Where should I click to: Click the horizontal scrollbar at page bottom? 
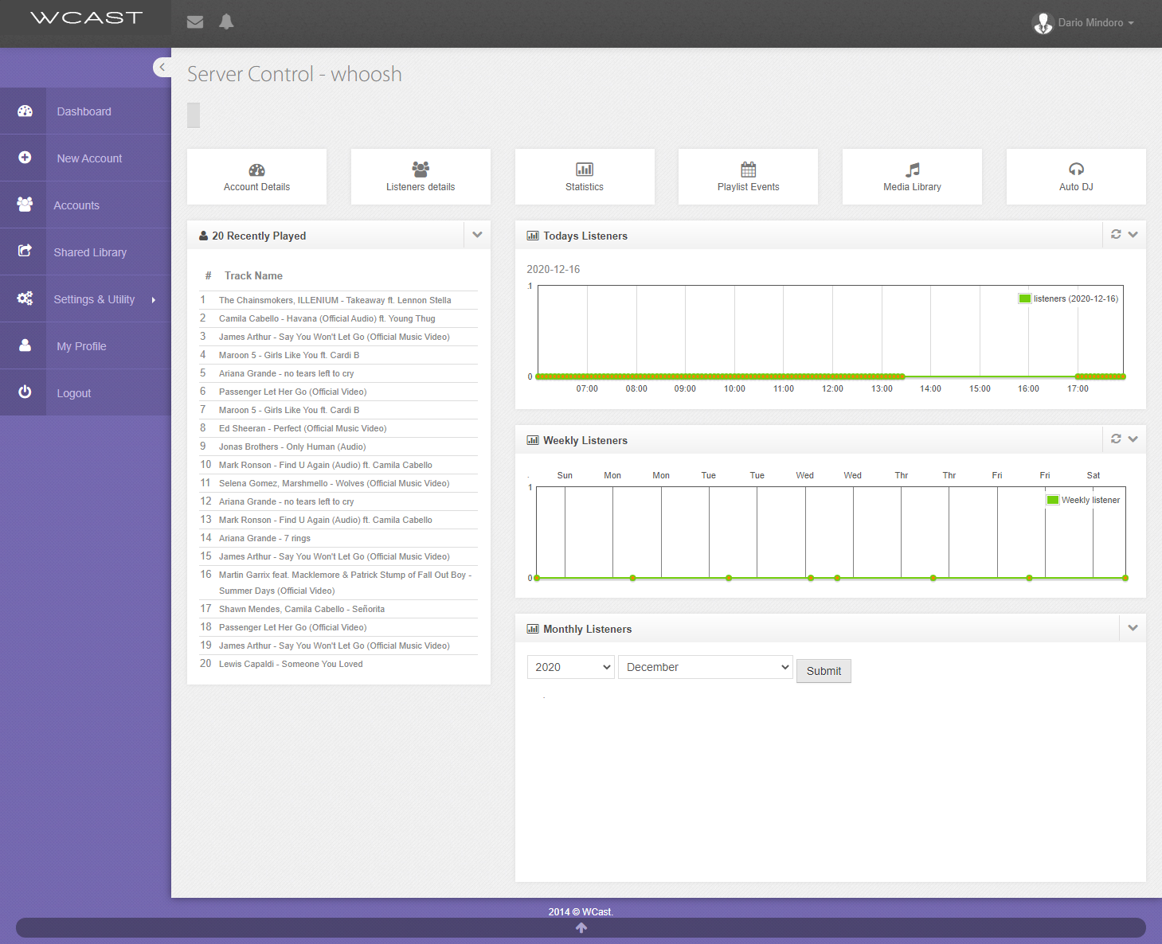click(x=581, y=927)
